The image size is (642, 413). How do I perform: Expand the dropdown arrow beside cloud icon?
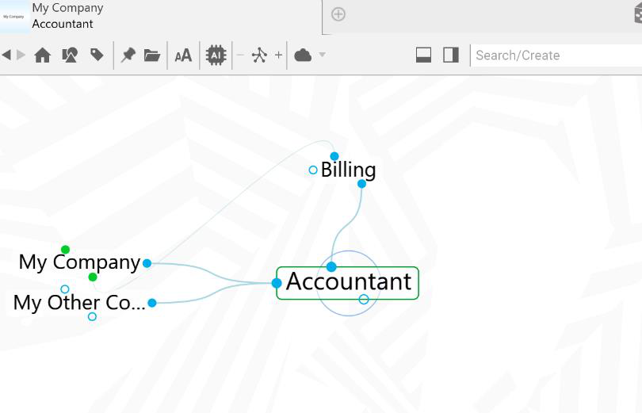coord(322,55)
